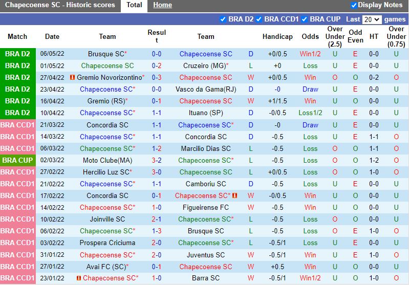Click Loss1/2 odds on Ituano row
The width and height of the screenshot is (409, 285).
[310, 113]
